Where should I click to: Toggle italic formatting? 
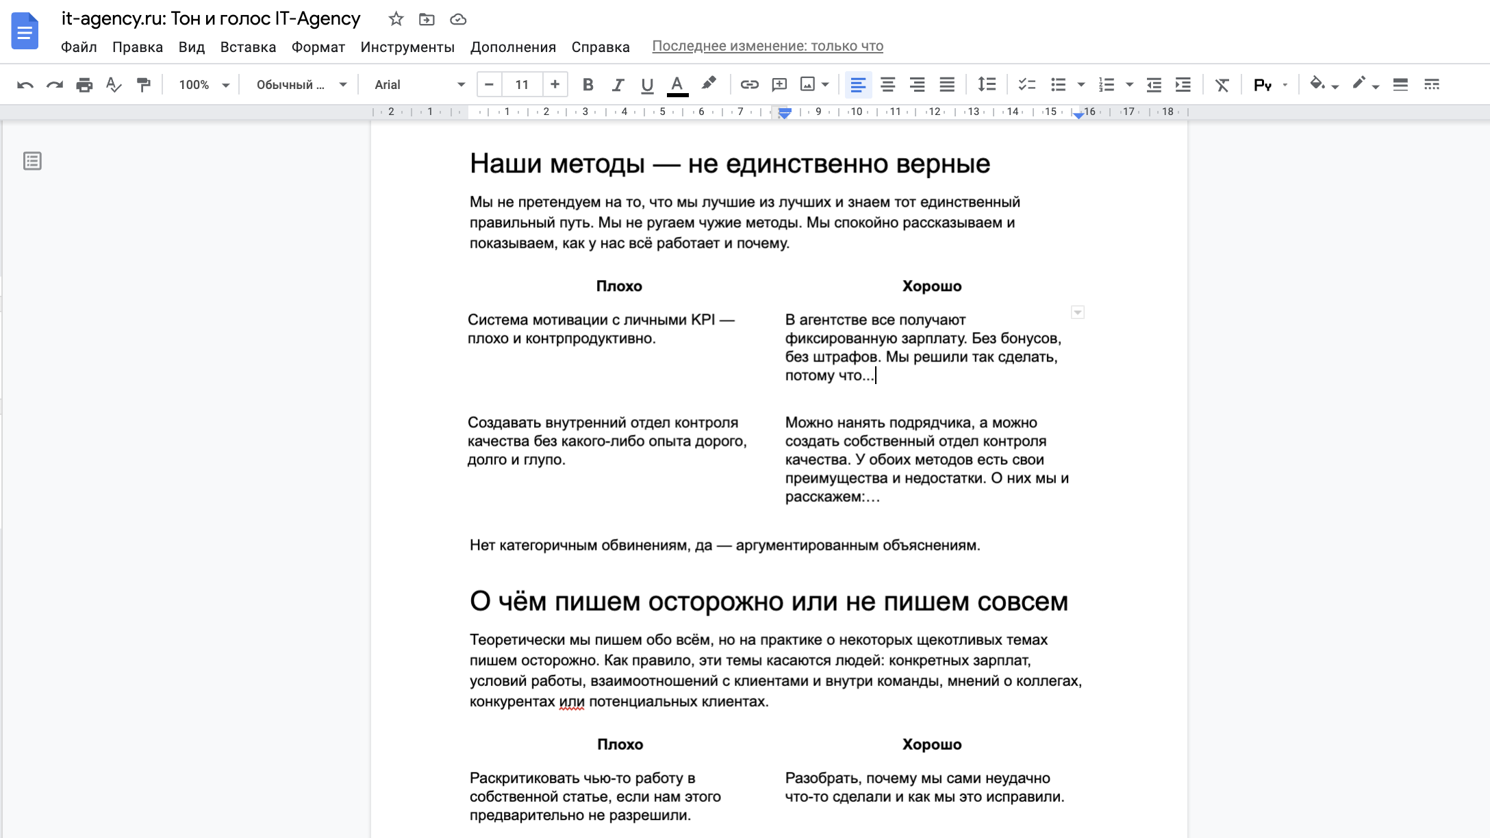[x=618, y=85]
